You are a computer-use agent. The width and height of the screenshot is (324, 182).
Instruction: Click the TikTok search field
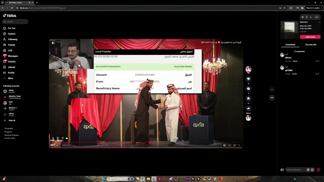click(15, 22)
